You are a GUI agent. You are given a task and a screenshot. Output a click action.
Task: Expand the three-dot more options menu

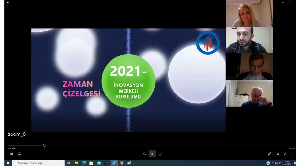click(292, 154)
